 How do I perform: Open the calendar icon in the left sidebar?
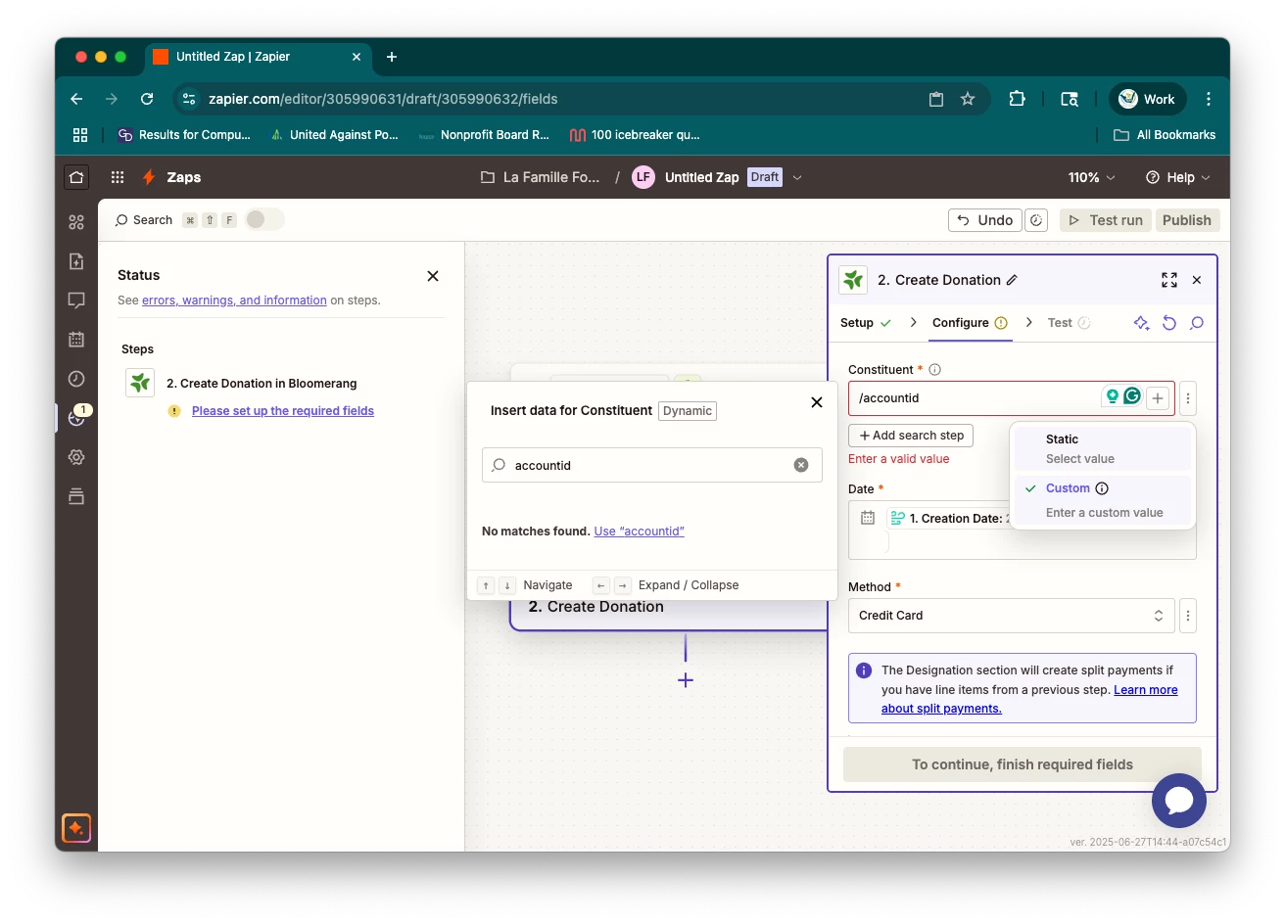[x=76, y=340]
